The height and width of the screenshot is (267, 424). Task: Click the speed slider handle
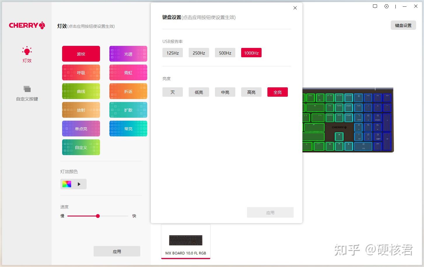point(98,216)
